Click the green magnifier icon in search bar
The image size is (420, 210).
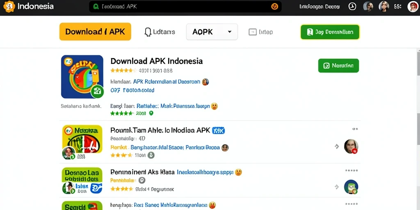(96, 7)
